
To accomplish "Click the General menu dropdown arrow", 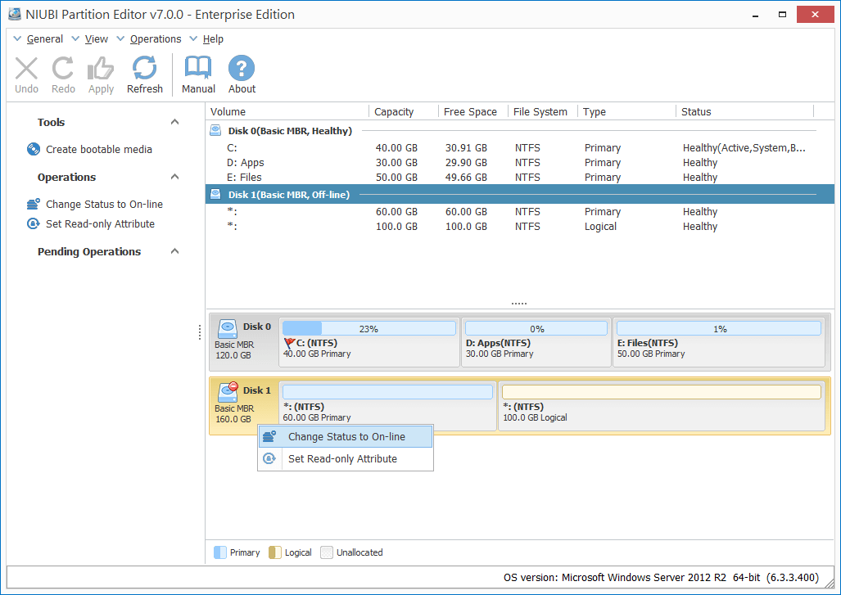I will tap(17, 38).
